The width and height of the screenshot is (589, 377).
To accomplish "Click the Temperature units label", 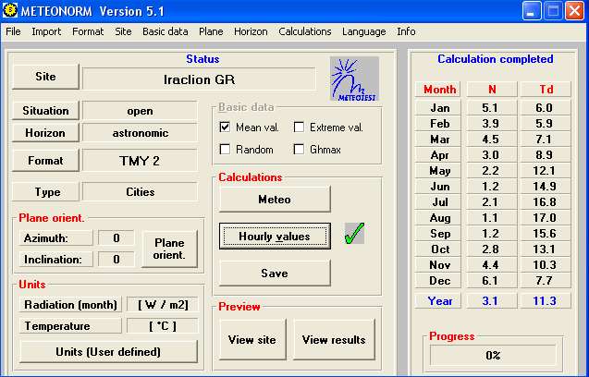I will [x=70, y=326].
